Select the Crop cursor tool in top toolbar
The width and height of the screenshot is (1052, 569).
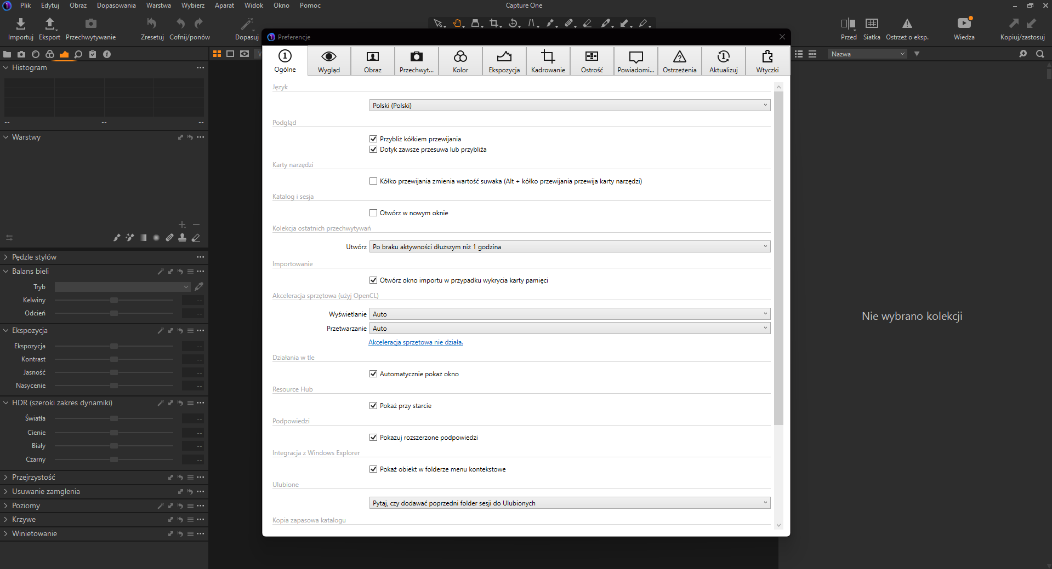pyautogui.click(x=494, y=23)
